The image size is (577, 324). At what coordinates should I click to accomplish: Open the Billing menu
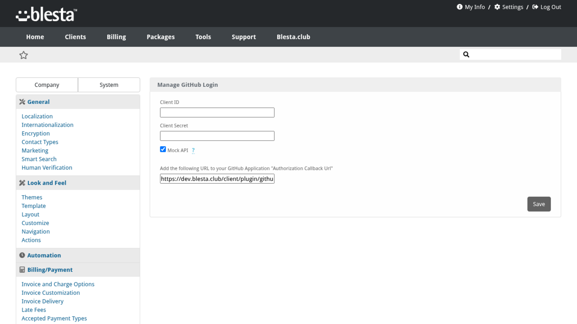pos(116,37)
